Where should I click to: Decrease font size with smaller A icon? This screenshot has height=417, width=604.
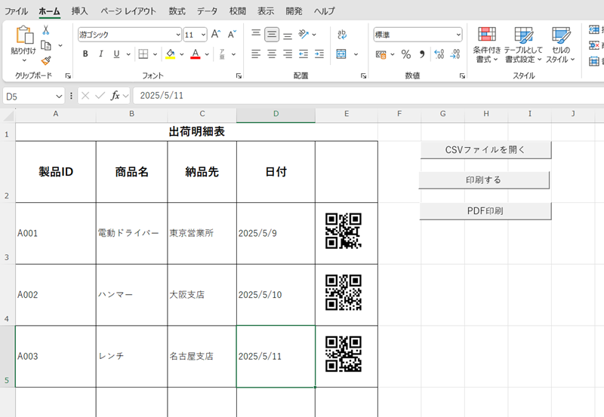[232, 34]
